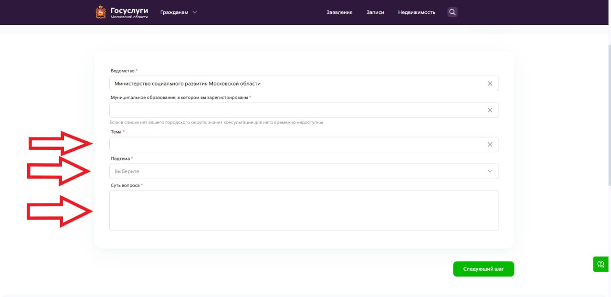This screenshot has width=611, height=297.
Task: Open the green chat support widget
Action: point(600,264)
